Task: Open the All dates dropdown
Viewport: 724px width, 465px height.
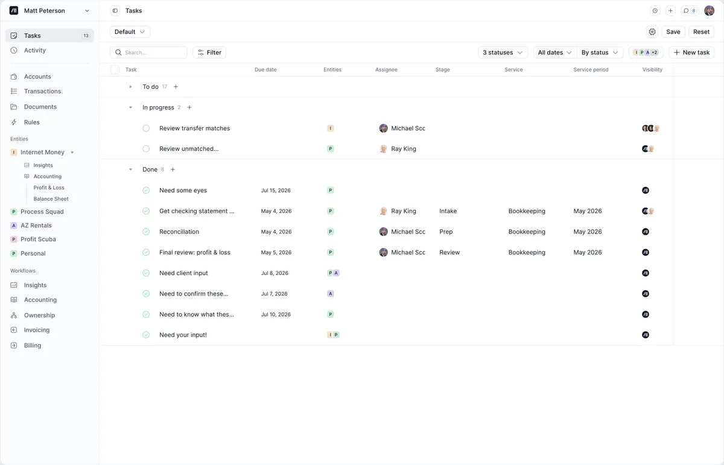Action: point(555,52)
